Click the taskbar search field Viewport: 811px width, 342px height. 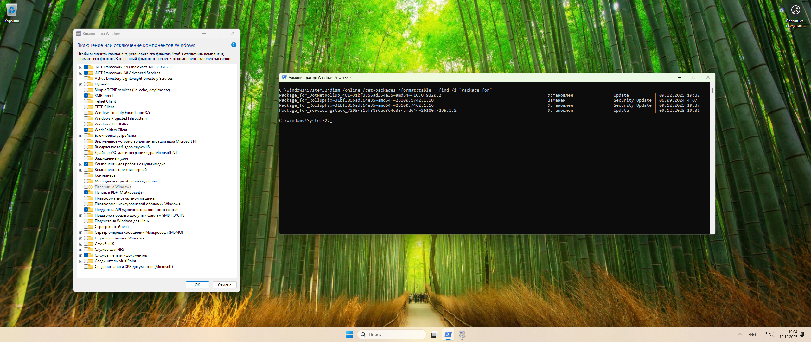pos(392,334)
